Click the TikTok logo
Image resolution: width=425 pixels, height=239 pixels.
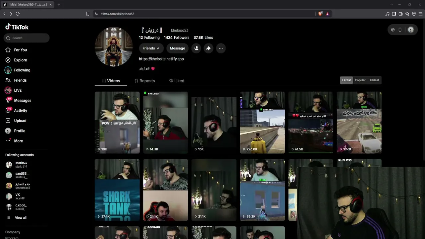click(17, 27)
